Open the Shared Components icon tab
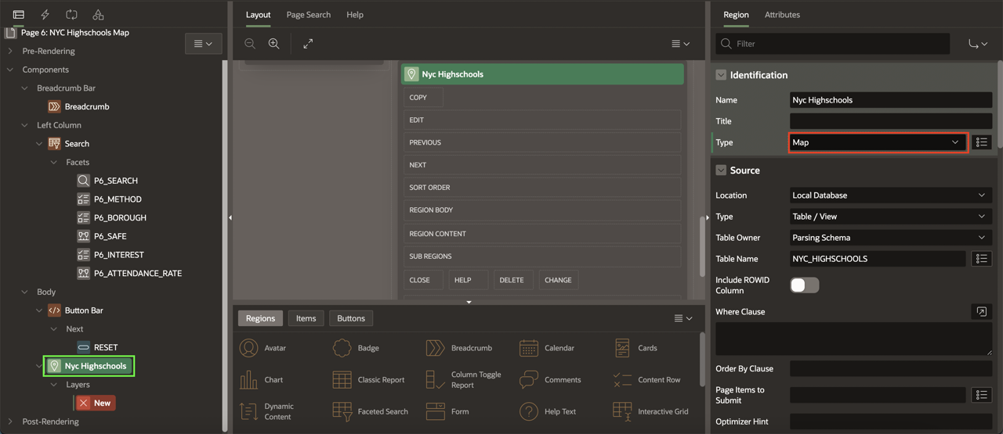Image resolution: width=1003 pixels, height=434 pixels. point(98,15)
